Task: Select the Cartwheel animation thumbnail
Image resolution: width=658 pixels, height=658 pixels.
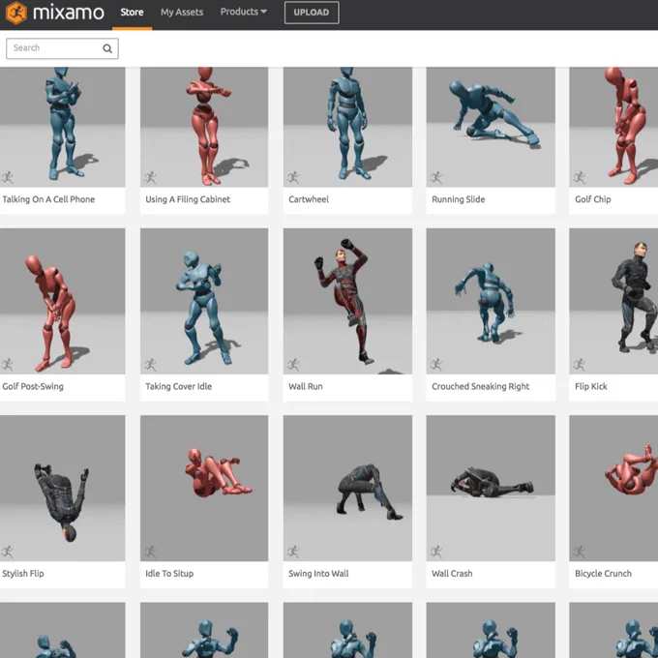Action: pos(347,127)
